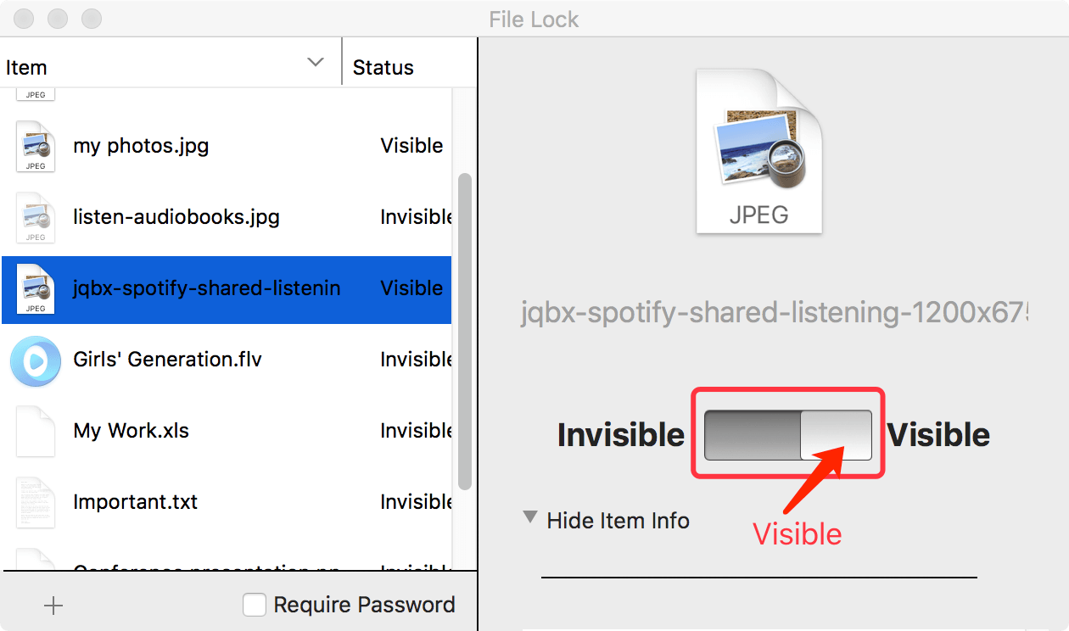
Task: Select the My Work.xls document icon
Action: pyautogui.click(x=35, y=431)
